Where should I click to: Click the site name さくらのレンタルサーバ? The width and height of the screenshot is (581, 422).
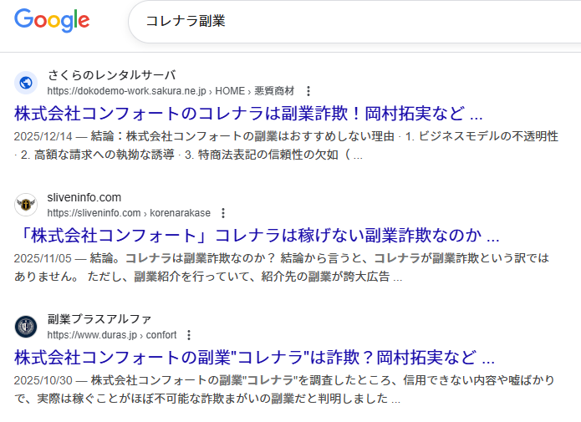click(x=111, y=75)
